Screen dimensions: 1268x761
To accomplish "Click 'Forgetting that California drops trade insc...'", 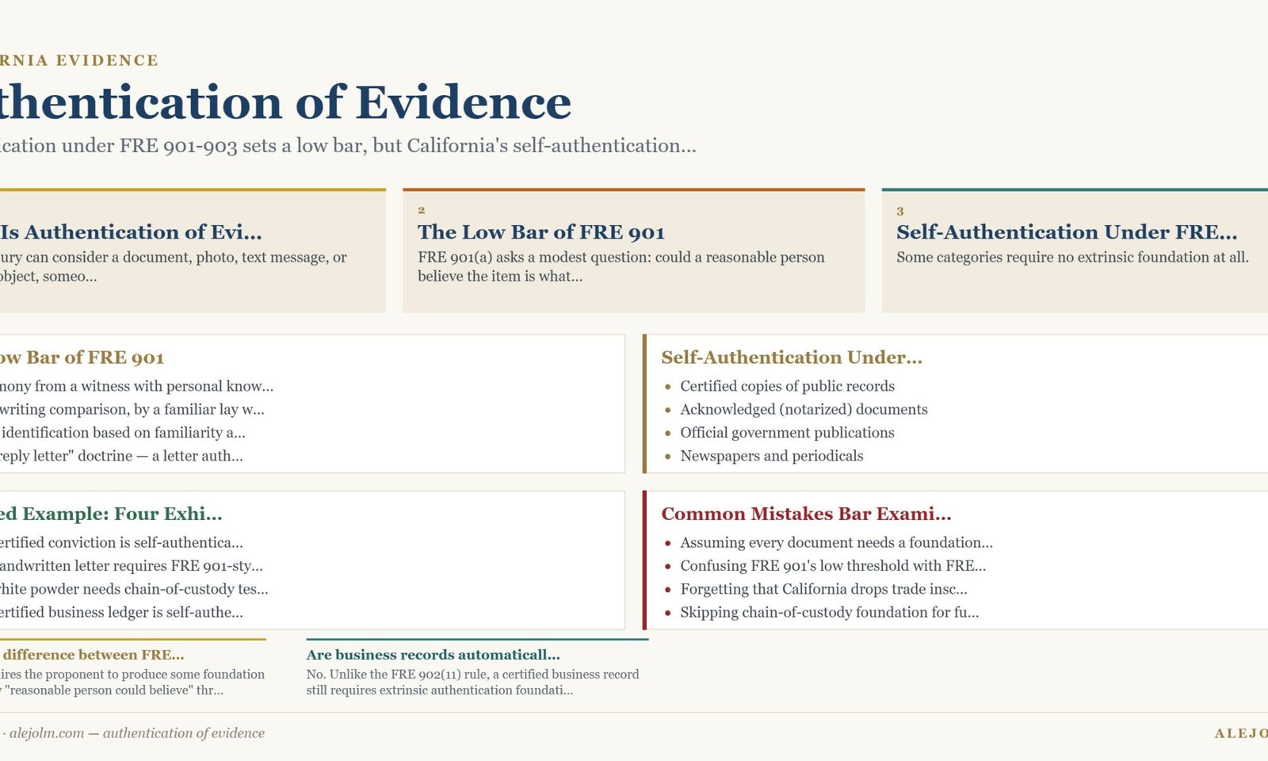I will pos(823,589).
